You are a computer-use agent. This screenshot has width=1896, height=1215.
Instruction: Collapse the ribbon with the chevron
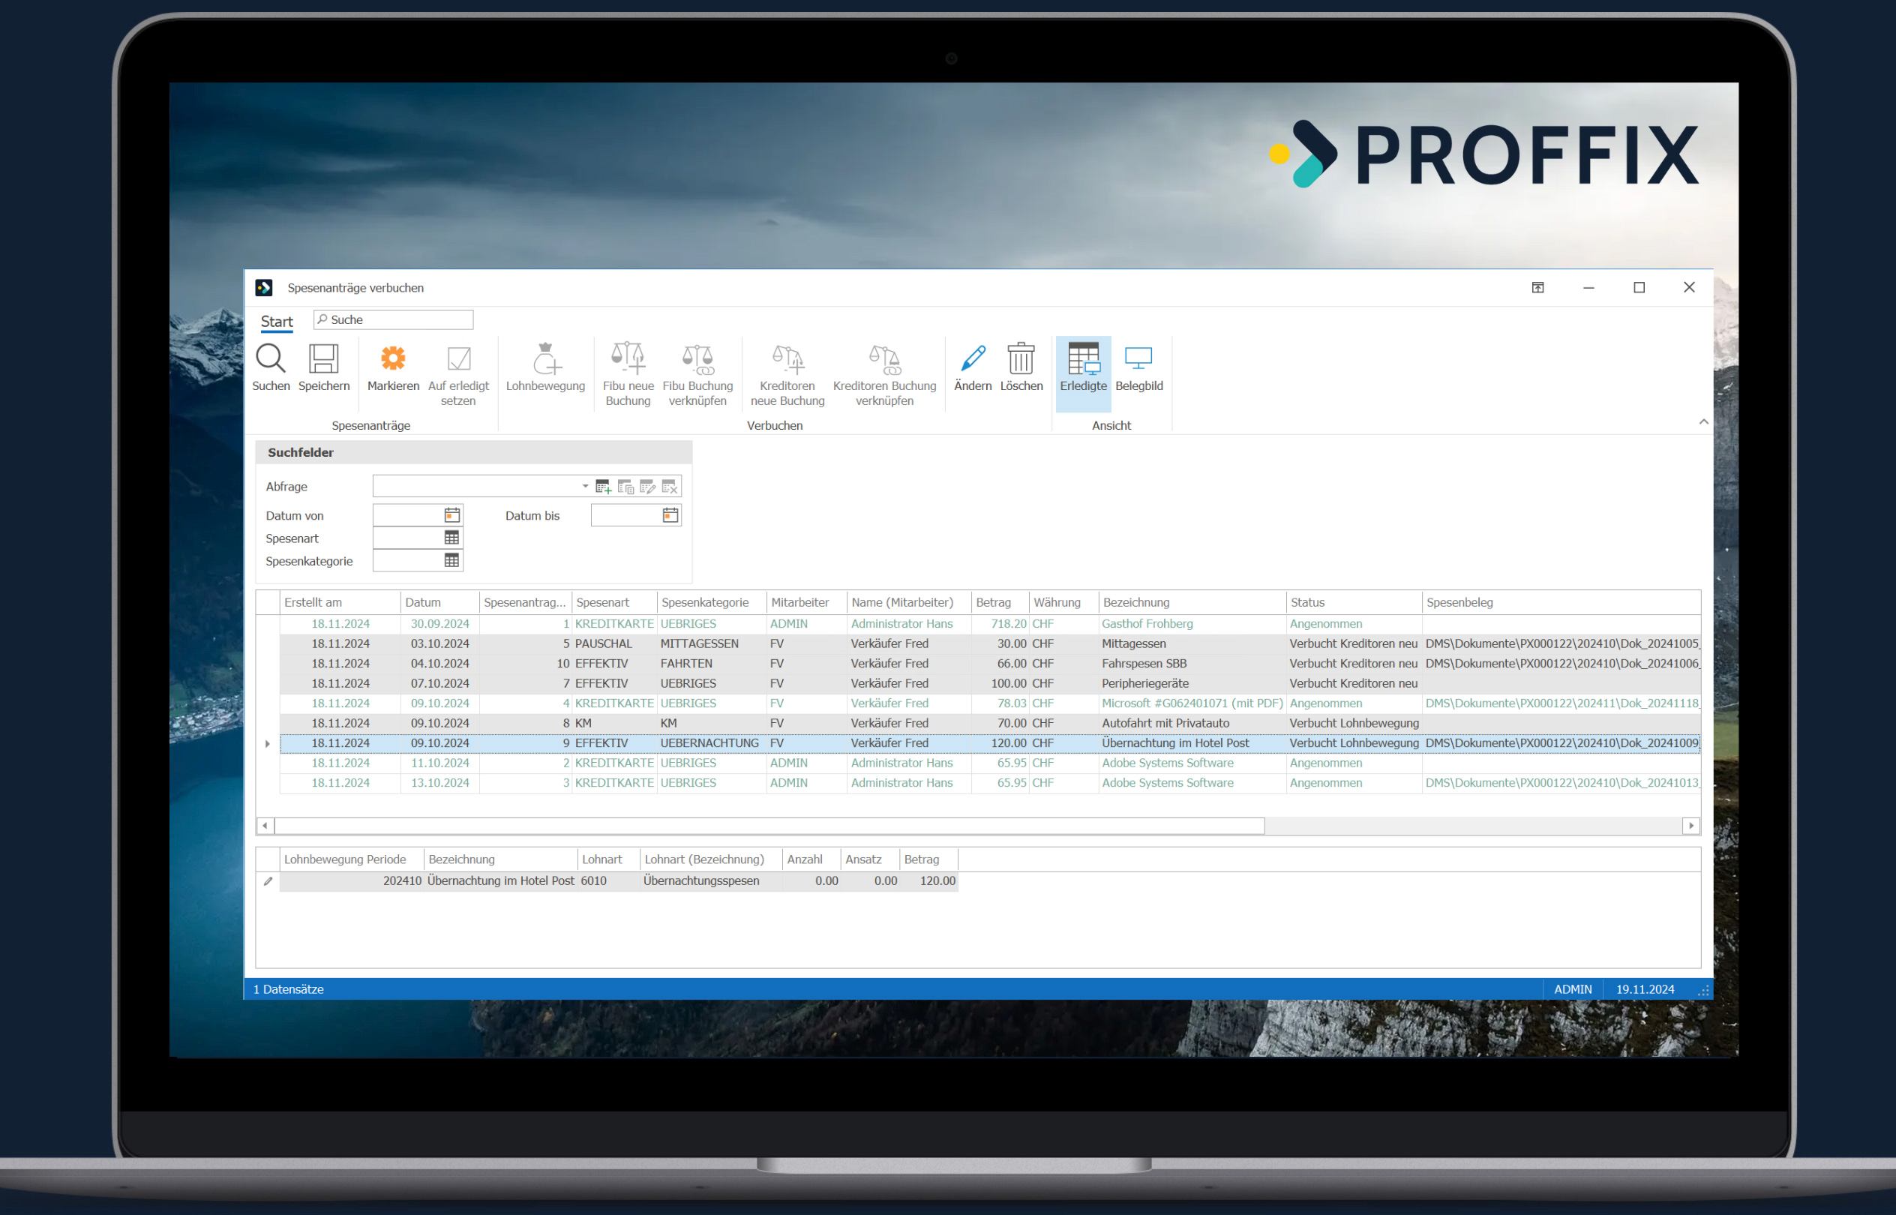click(x=1704, y=421)
